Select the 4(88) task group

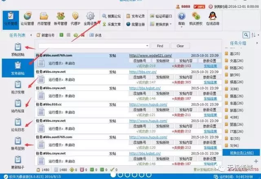232,117
